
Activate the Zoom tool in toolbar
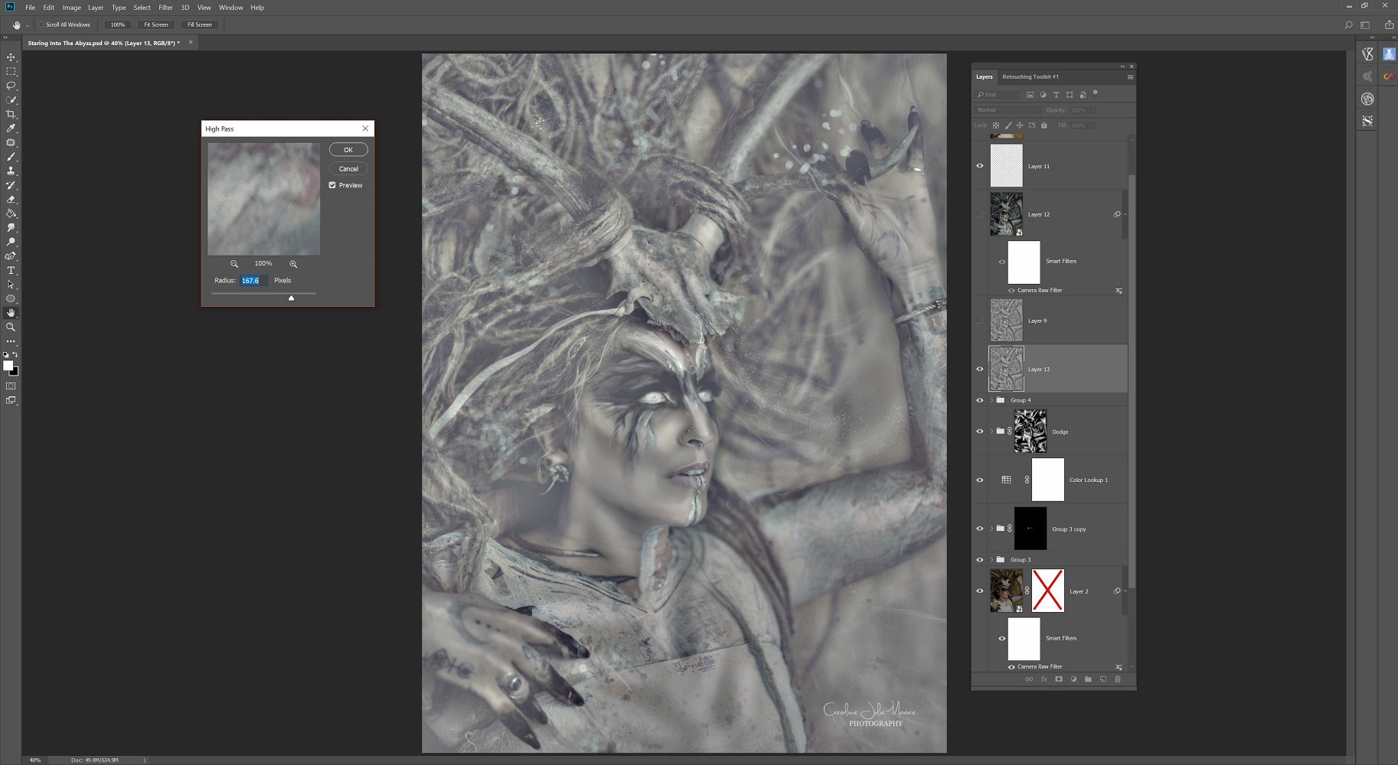(x=11, y=327)
